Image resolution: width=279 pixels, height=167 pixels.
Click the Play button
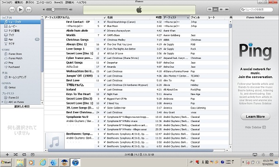coord(20,9)
